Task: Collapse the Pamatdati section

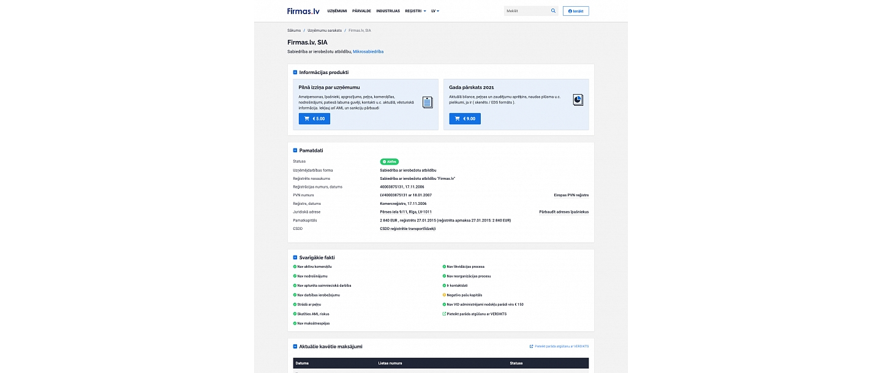Action: click(x=295, y=150)
